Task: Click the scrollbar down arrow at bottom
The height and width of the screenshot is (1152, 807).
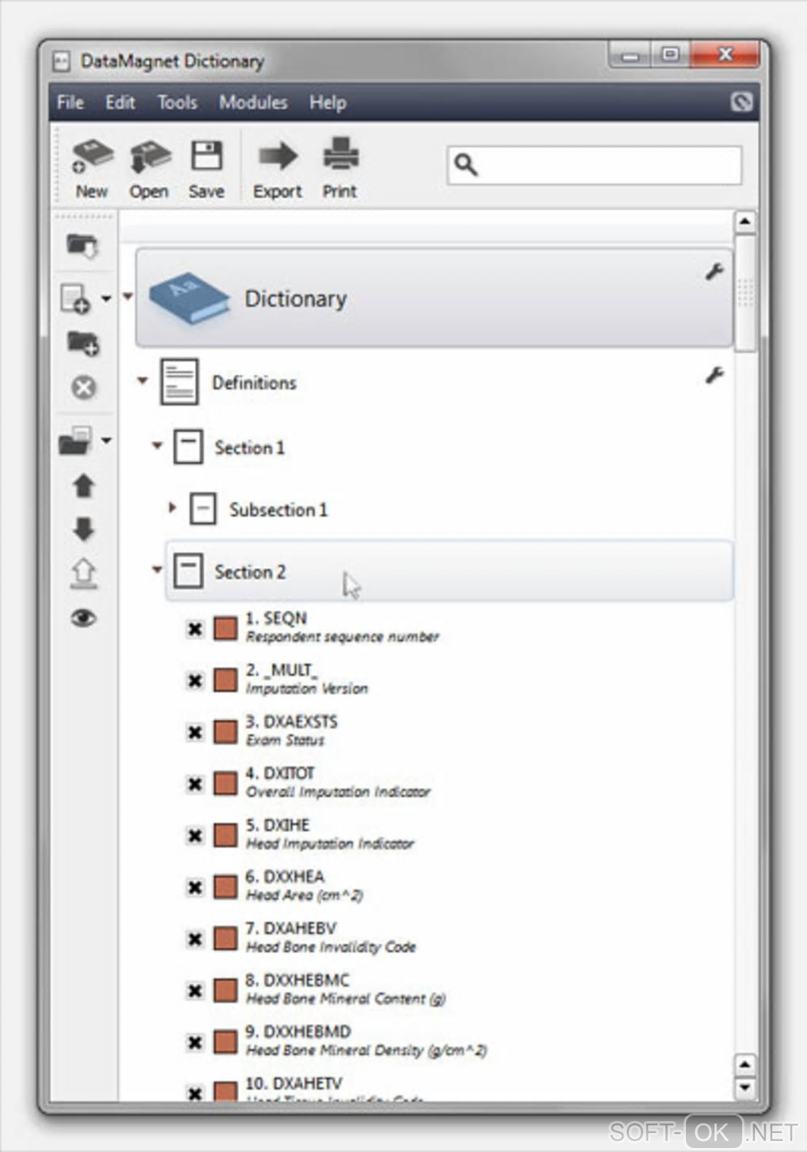Action: point(744,1088)
